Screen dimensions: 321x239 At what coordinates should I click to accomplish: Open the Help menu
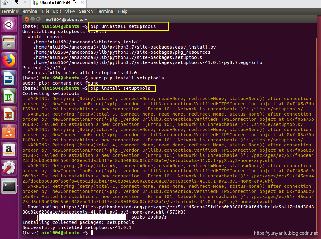click(123, 11)
